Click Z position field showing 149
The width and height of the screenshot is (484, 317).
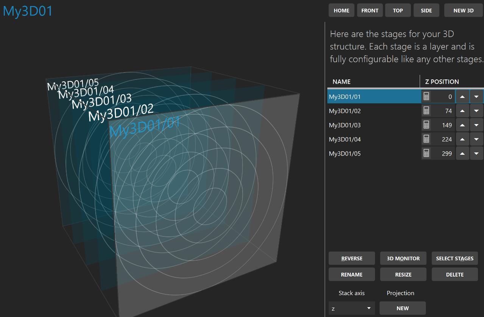pos(443,125)
